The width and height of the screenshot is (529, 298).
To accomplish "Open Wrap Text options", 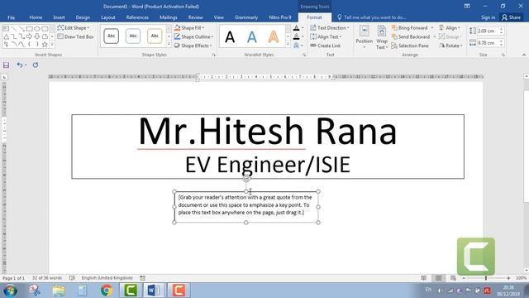I will [x=382, y=37].
